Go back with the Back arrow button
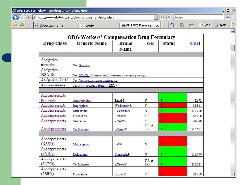Image resolution: width=247 pixels, height=185 pixels. pyautogui.click(x=15, y=17)
